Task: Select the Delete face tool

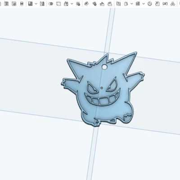Action: point(94,4)
